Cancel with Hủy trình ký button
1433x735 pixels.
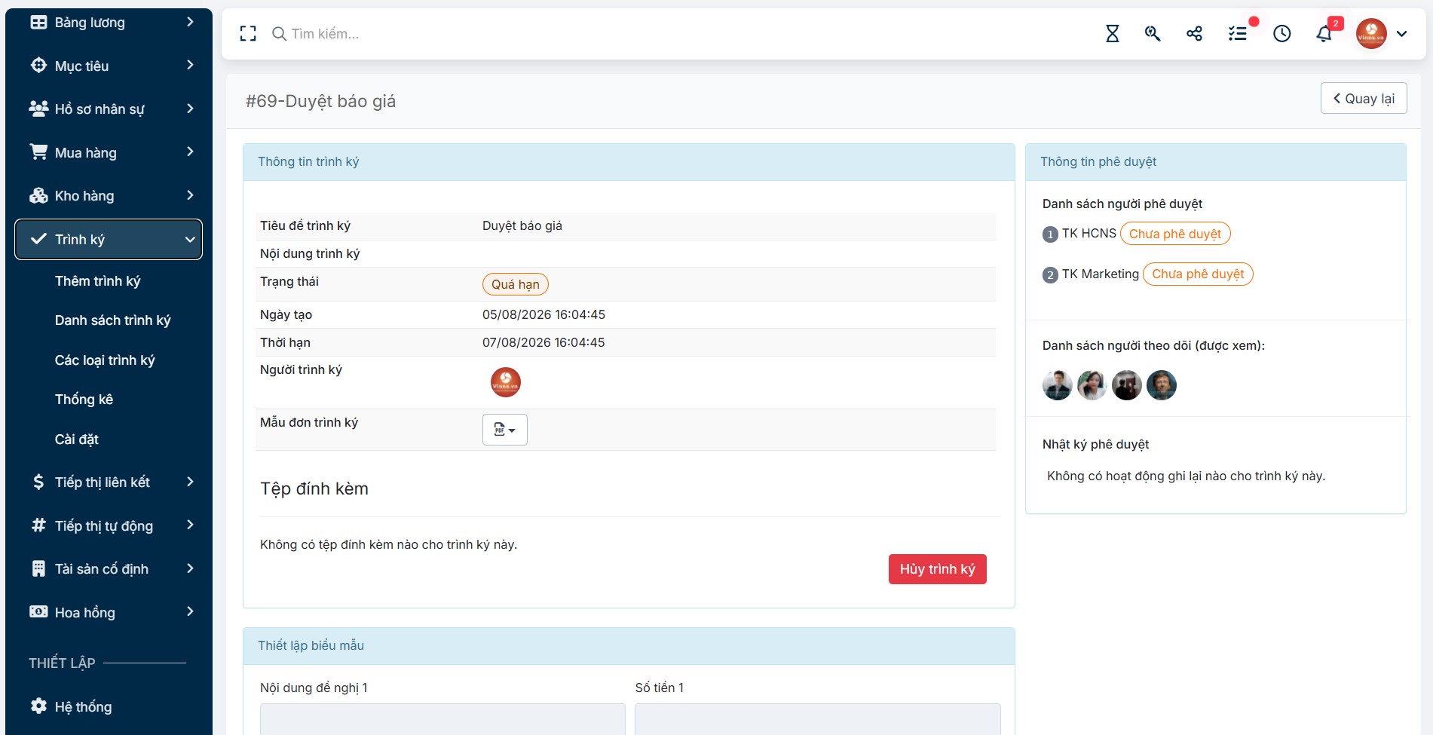(x=937, y=569)
